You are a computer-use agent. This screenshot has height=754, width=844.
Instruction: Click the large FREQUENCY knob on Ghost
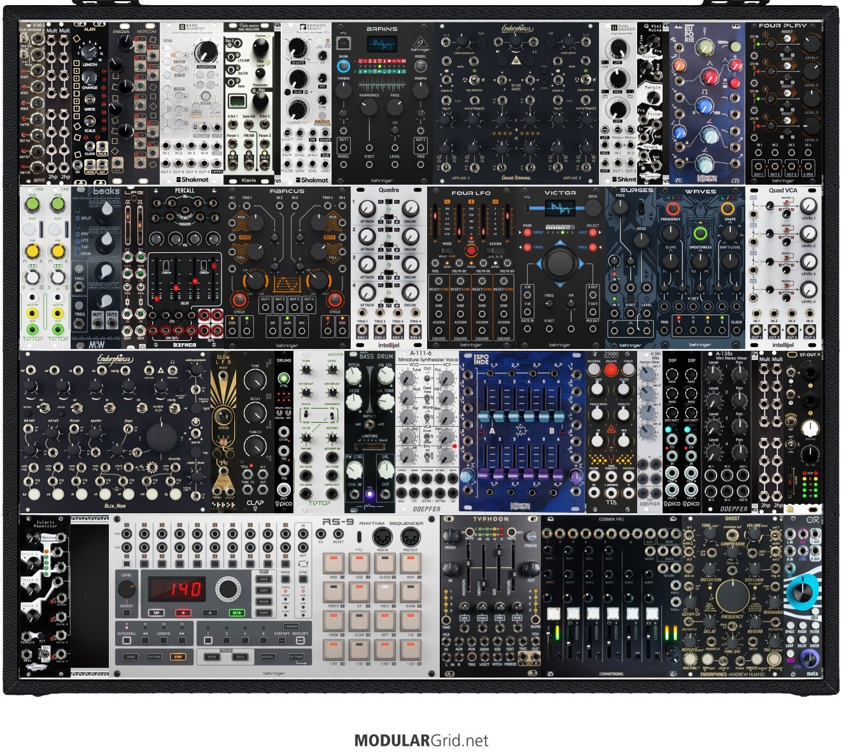[732, 597]
